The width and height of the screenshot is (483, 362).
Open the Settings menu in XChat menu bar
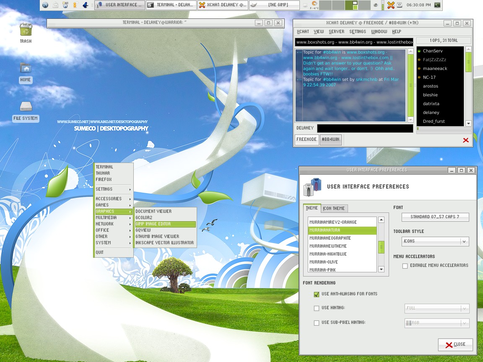(x=358, y=32)
